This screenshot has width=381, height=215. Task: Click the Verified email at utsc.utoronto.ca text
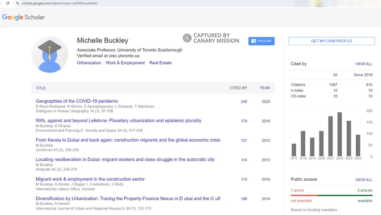tap(108, 56)
